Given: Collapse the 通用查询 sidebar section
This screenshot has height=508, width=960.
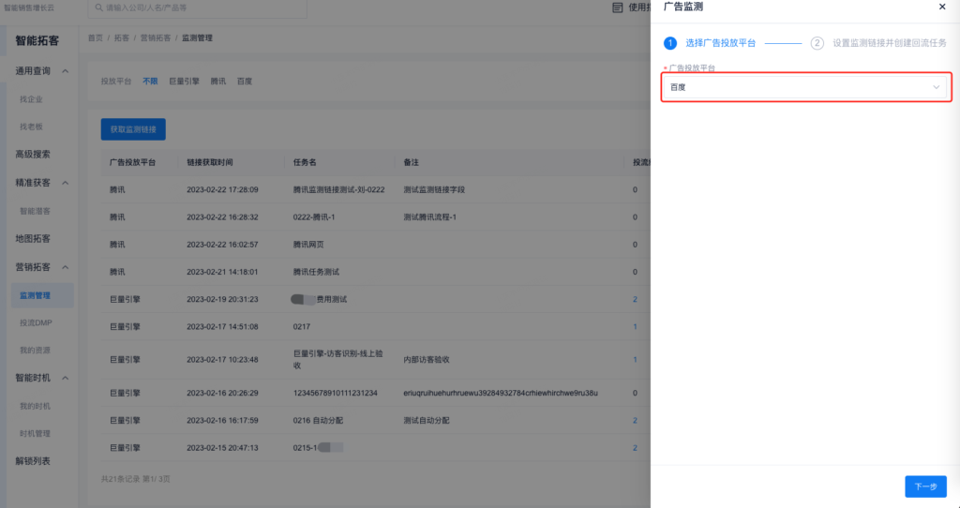Looking at the screenshot, I should [x=66, y=71].
